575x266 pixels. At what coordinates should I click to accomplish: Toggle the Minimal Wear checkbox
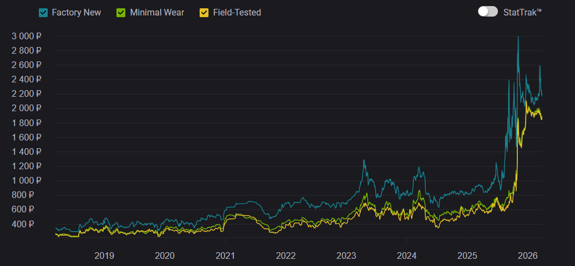coord(121,12)
